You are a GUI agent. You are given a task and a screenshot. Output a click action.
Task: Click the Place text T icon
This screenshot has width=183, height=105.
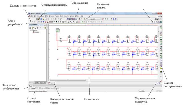[x=58, y=22]
